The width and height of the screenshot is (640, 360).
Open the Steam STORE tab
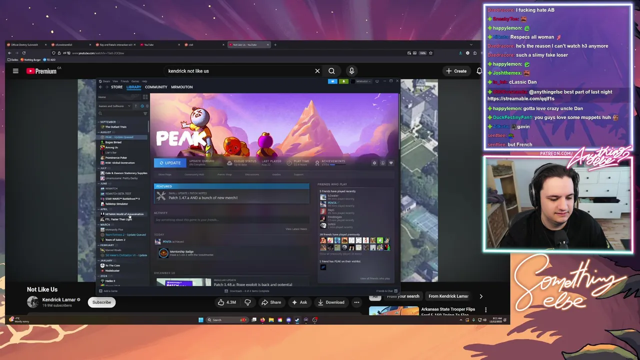pyautogui.click(x=116, y=87)
